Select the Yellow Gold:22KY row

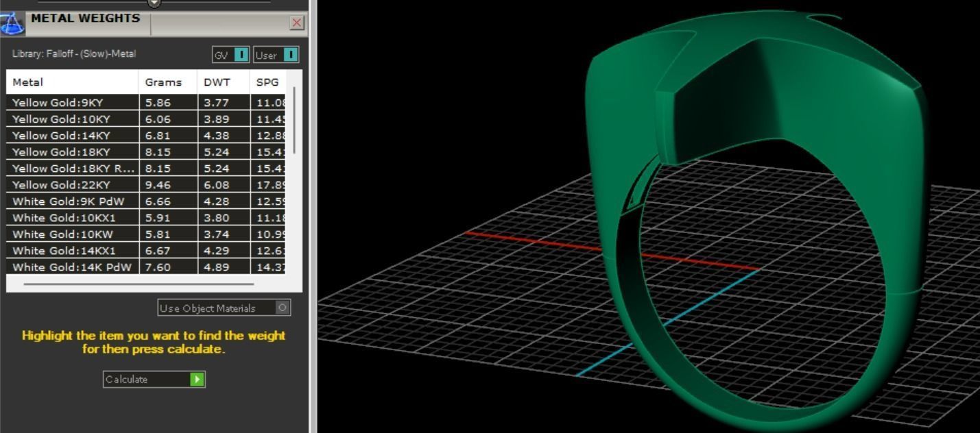click(x=146, y=185)
